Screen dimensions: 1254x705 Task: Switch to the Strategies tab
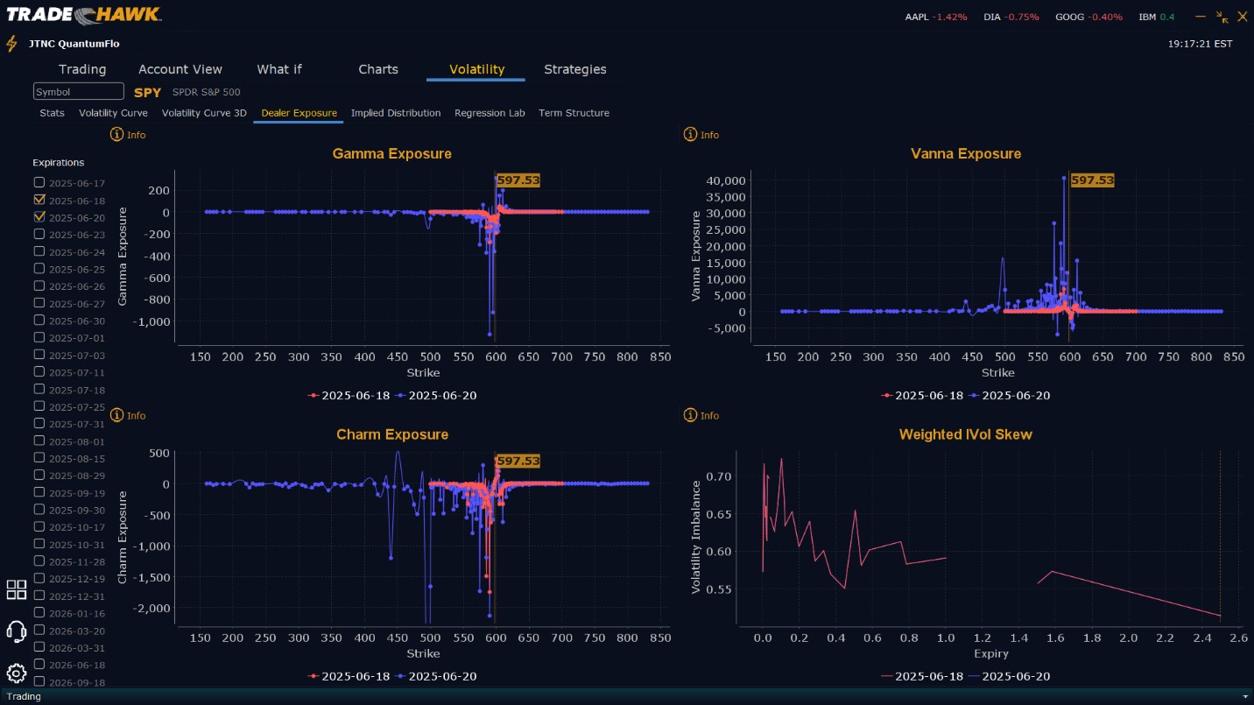point(575,69)
